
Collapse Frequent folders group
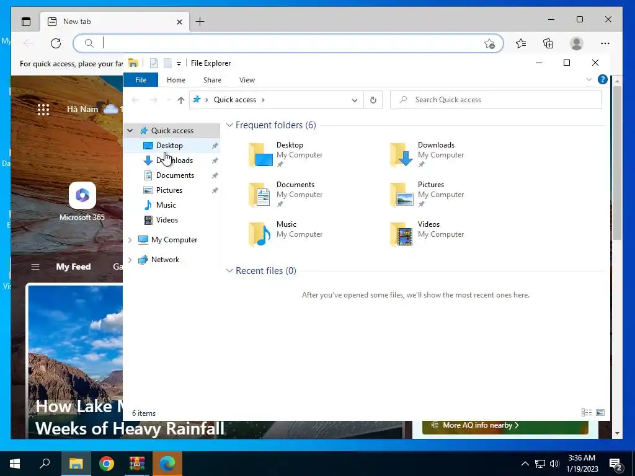[x=229, y=125]
